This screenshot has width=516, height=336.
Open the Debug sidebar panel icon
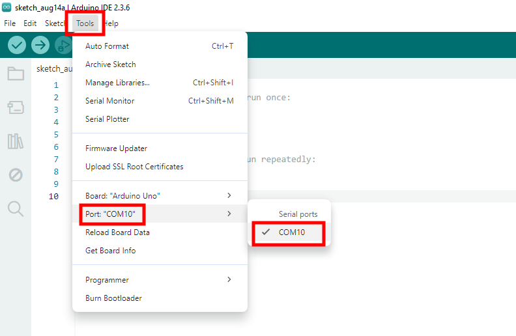[16, 175]
